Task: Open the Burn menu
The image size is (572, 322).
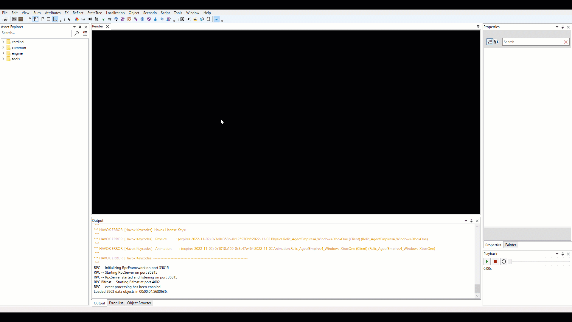Action: 37,13
